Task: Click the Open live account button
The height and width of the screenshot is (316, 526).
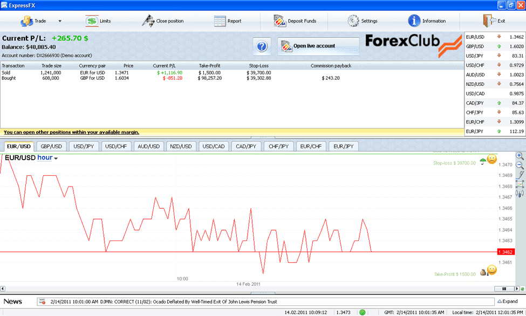Action: [x=318, y=46]
